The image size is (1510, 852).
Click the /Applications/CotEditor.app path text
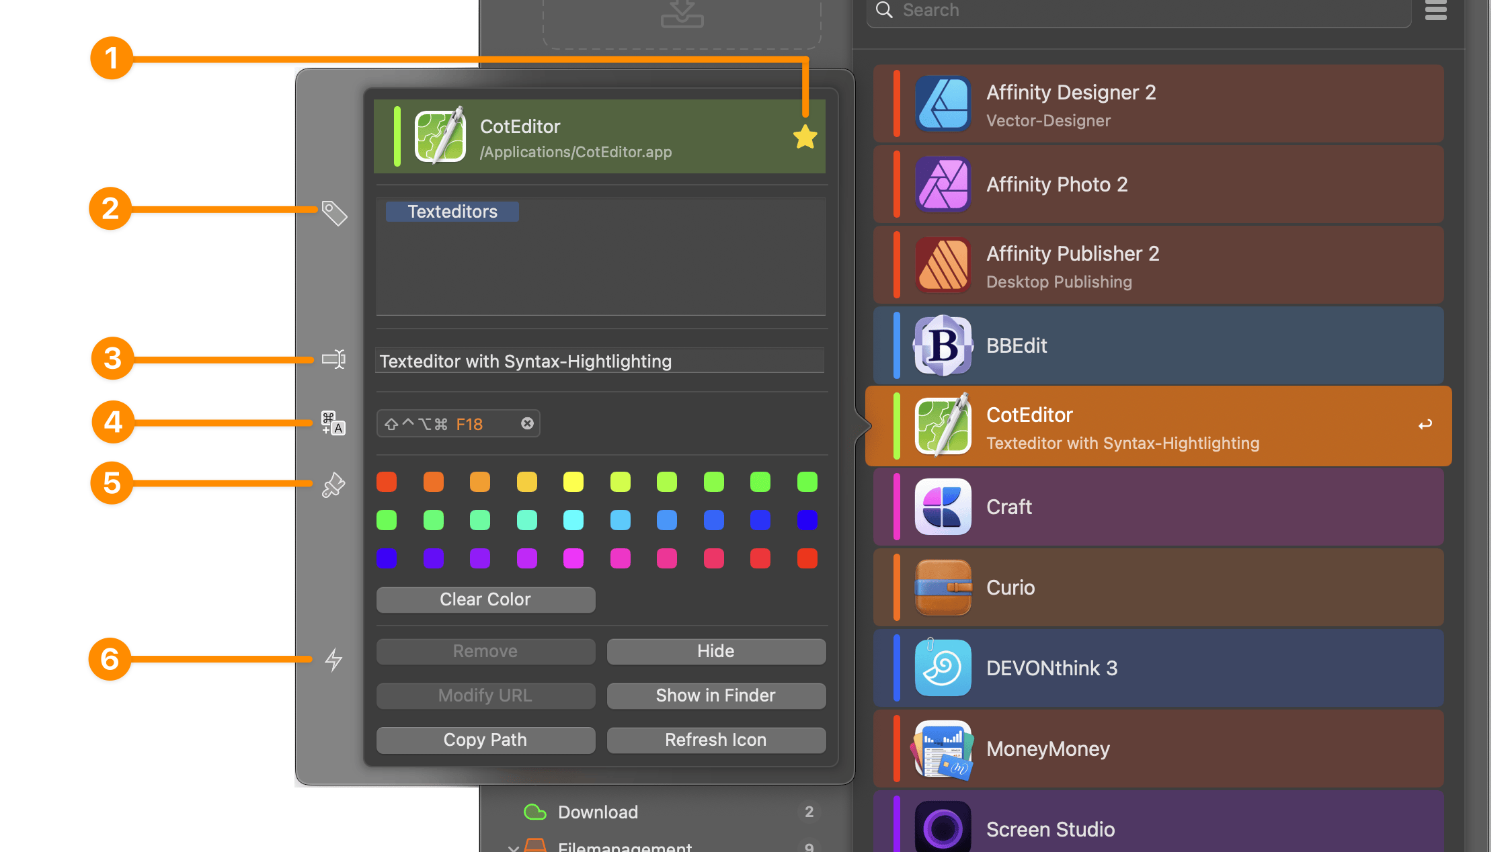click(x=575, y=152)
